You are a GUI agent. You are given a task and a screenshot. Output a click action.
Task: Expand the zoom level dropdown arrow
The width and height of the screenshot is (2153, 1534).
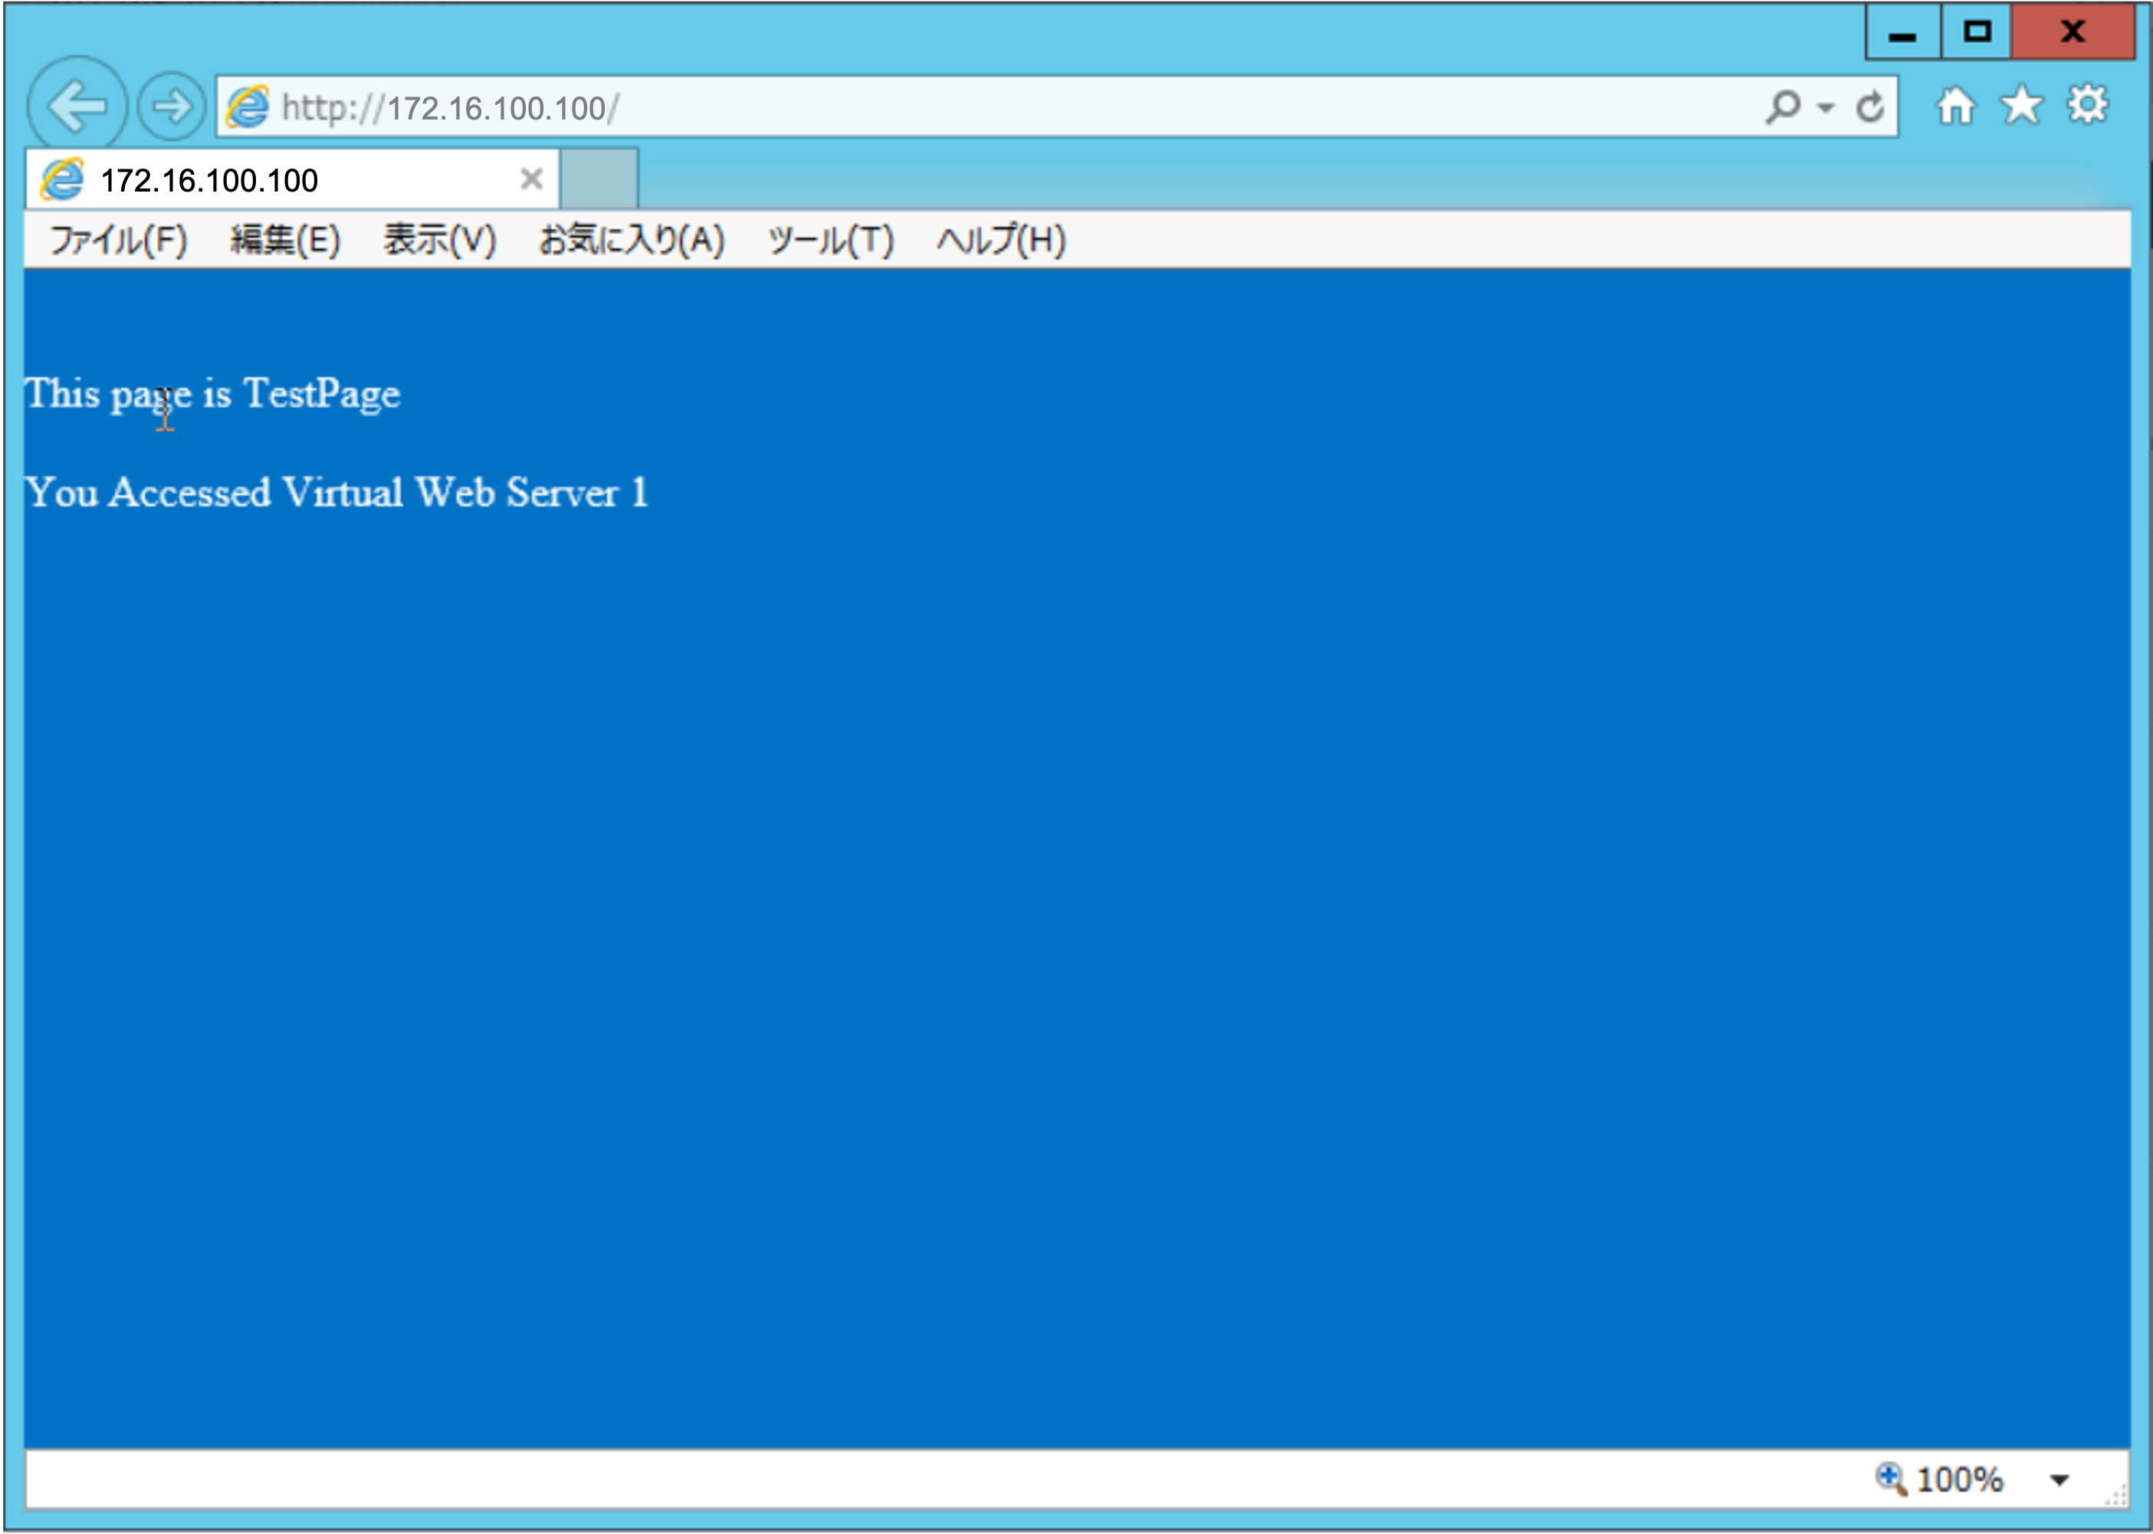point(2059,1480)
